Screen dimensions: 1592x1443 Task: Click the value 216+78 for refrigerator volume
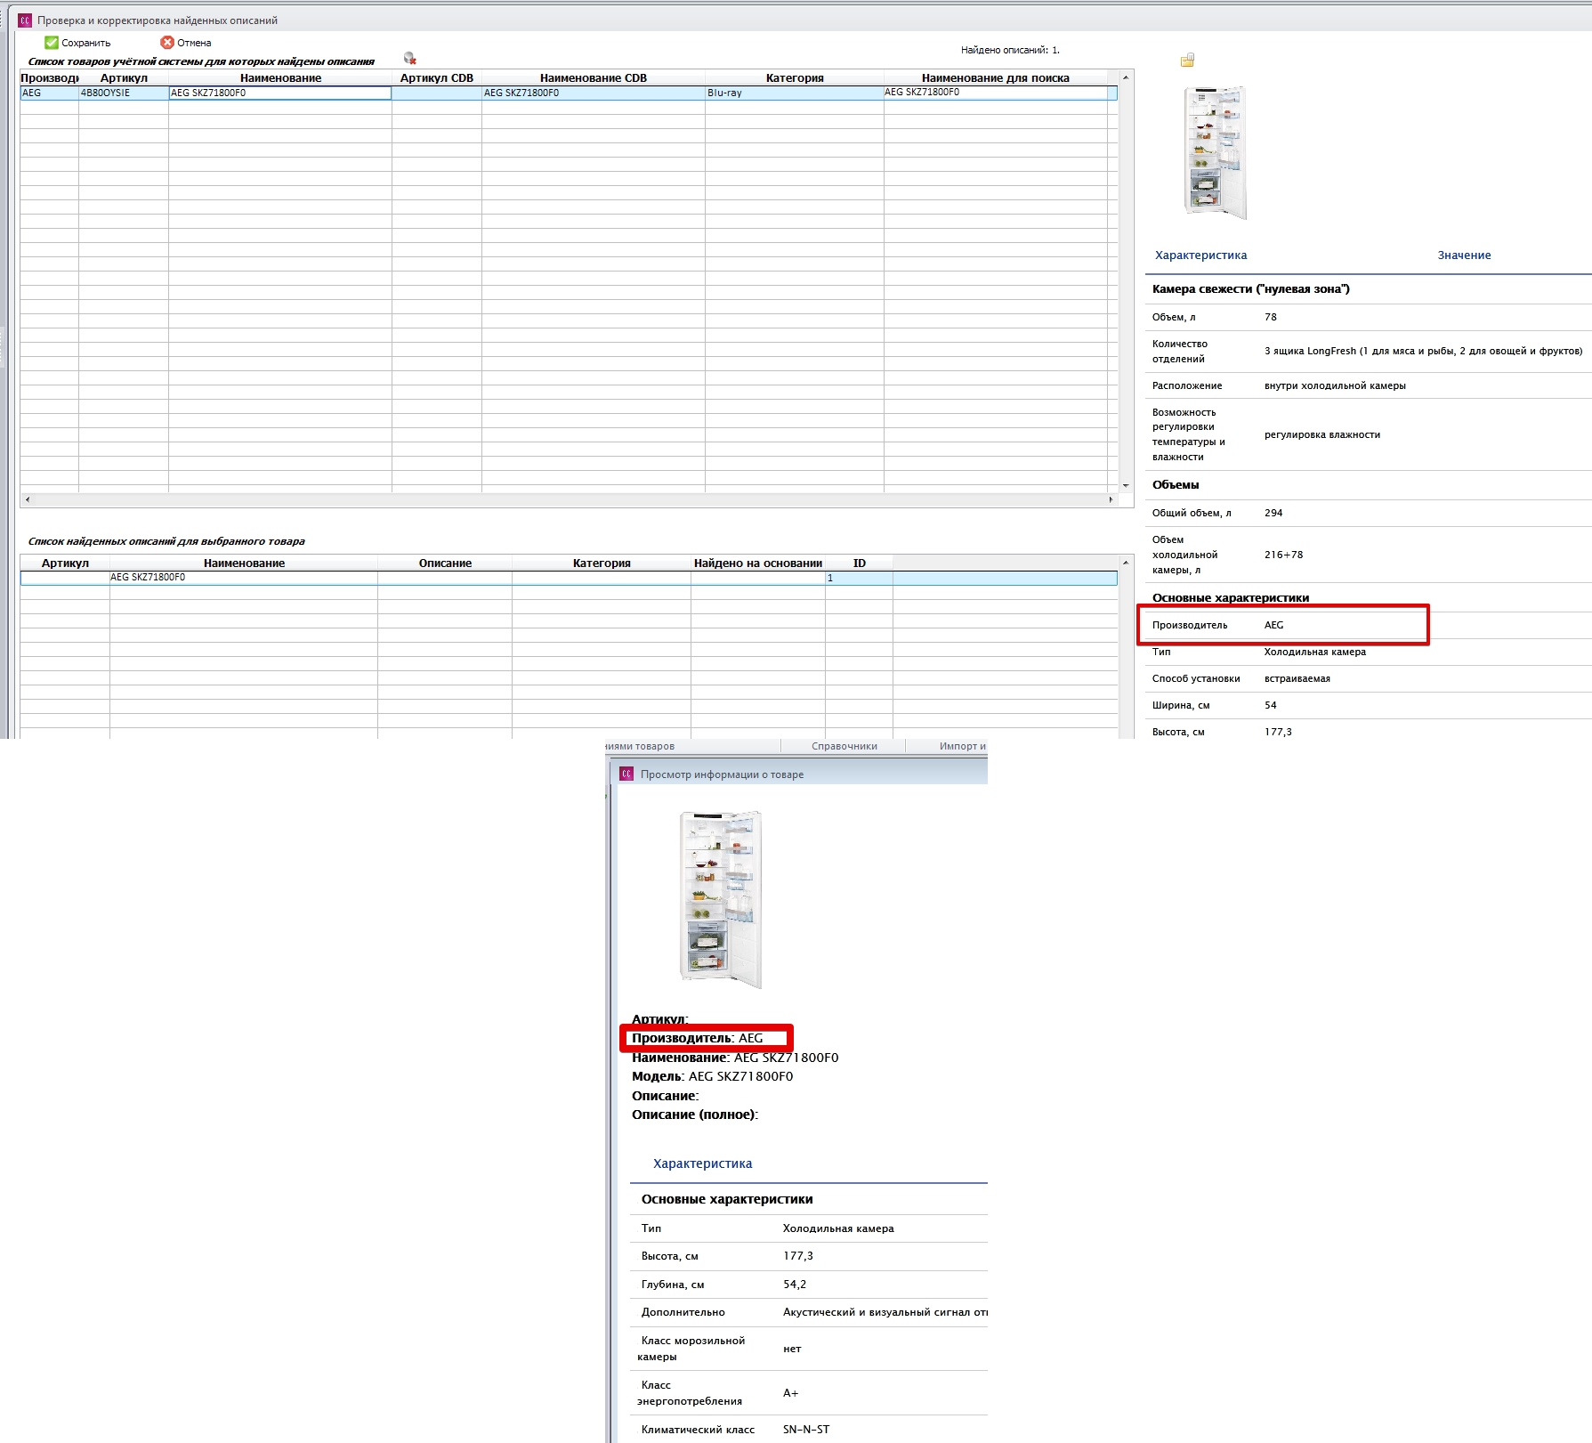coord(1283,555)
